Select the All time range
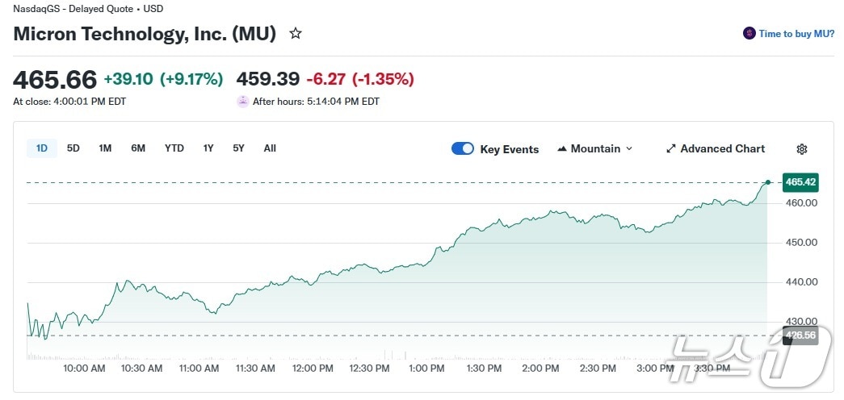Image resolution: width=844 pixels, height=400 pixels. point(270,148)
